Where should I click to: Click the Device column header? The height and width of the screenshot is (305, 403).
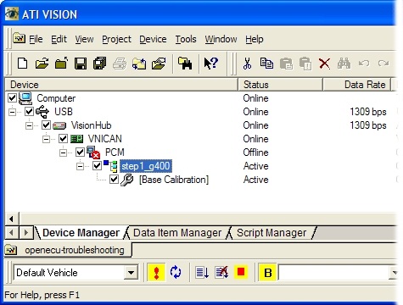[x=121, y=85]
